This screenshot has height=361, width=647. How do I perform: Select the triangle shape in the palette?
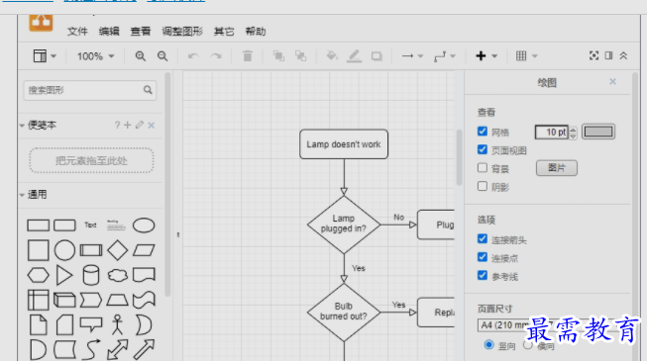[64, 275]
